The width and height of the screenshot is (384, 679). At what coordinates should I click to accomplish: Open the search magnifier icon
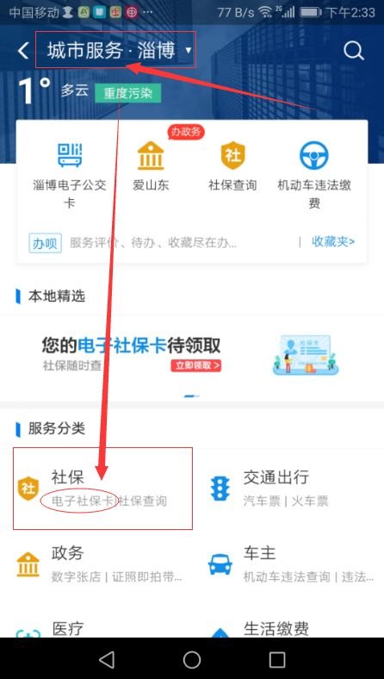point(354,51)
